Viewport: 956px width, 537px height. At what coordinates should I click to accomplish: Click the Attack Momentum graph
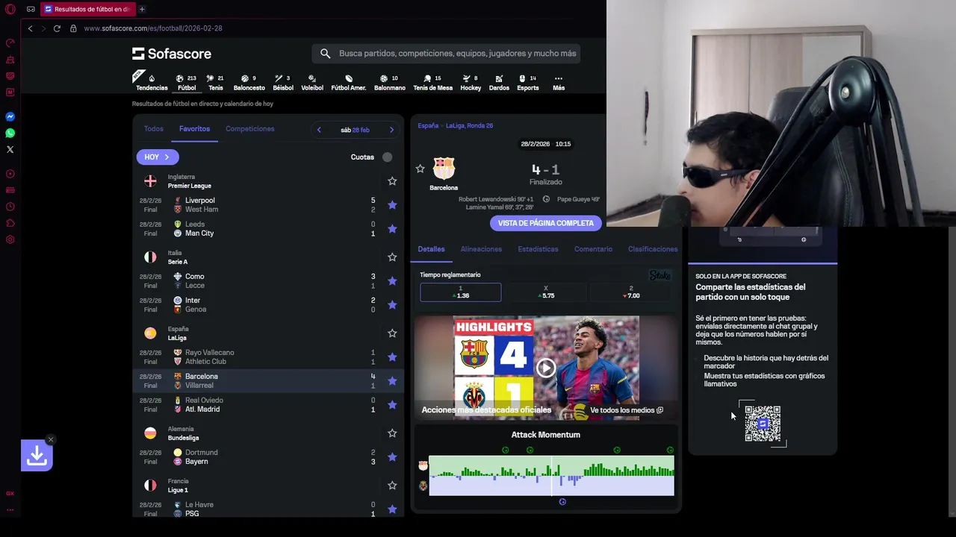551,476
